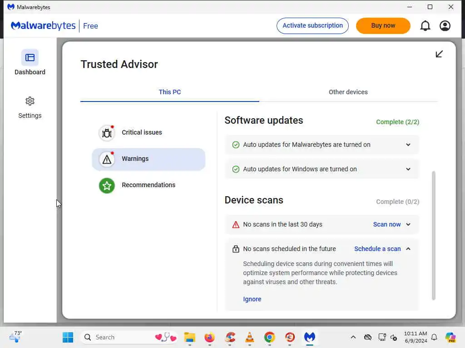This screenshot has width=465, height=348.
Task: Click Scan now link
Action: [387, 225]
